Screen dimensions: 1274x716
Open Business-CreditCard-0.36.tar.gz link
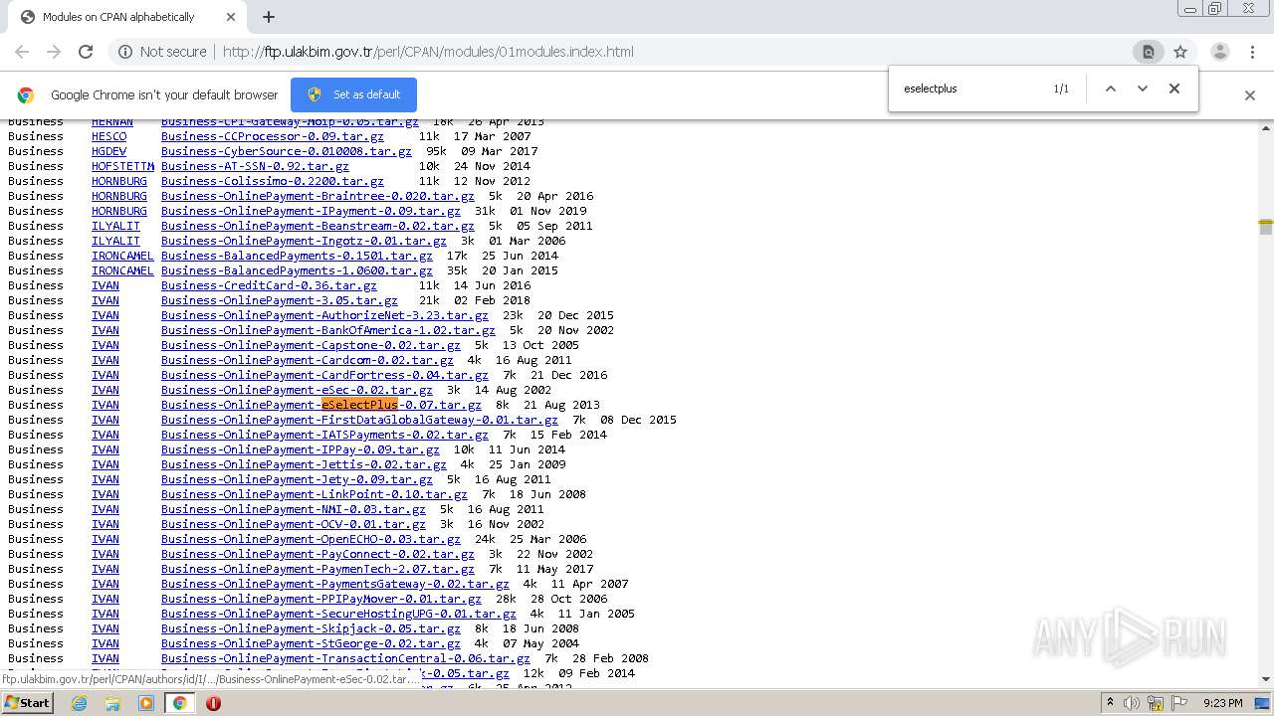click(x=269, y=285)
